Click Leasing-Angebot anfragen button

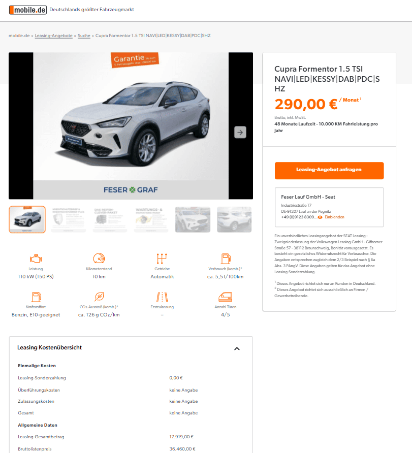(x=329, y=171)
